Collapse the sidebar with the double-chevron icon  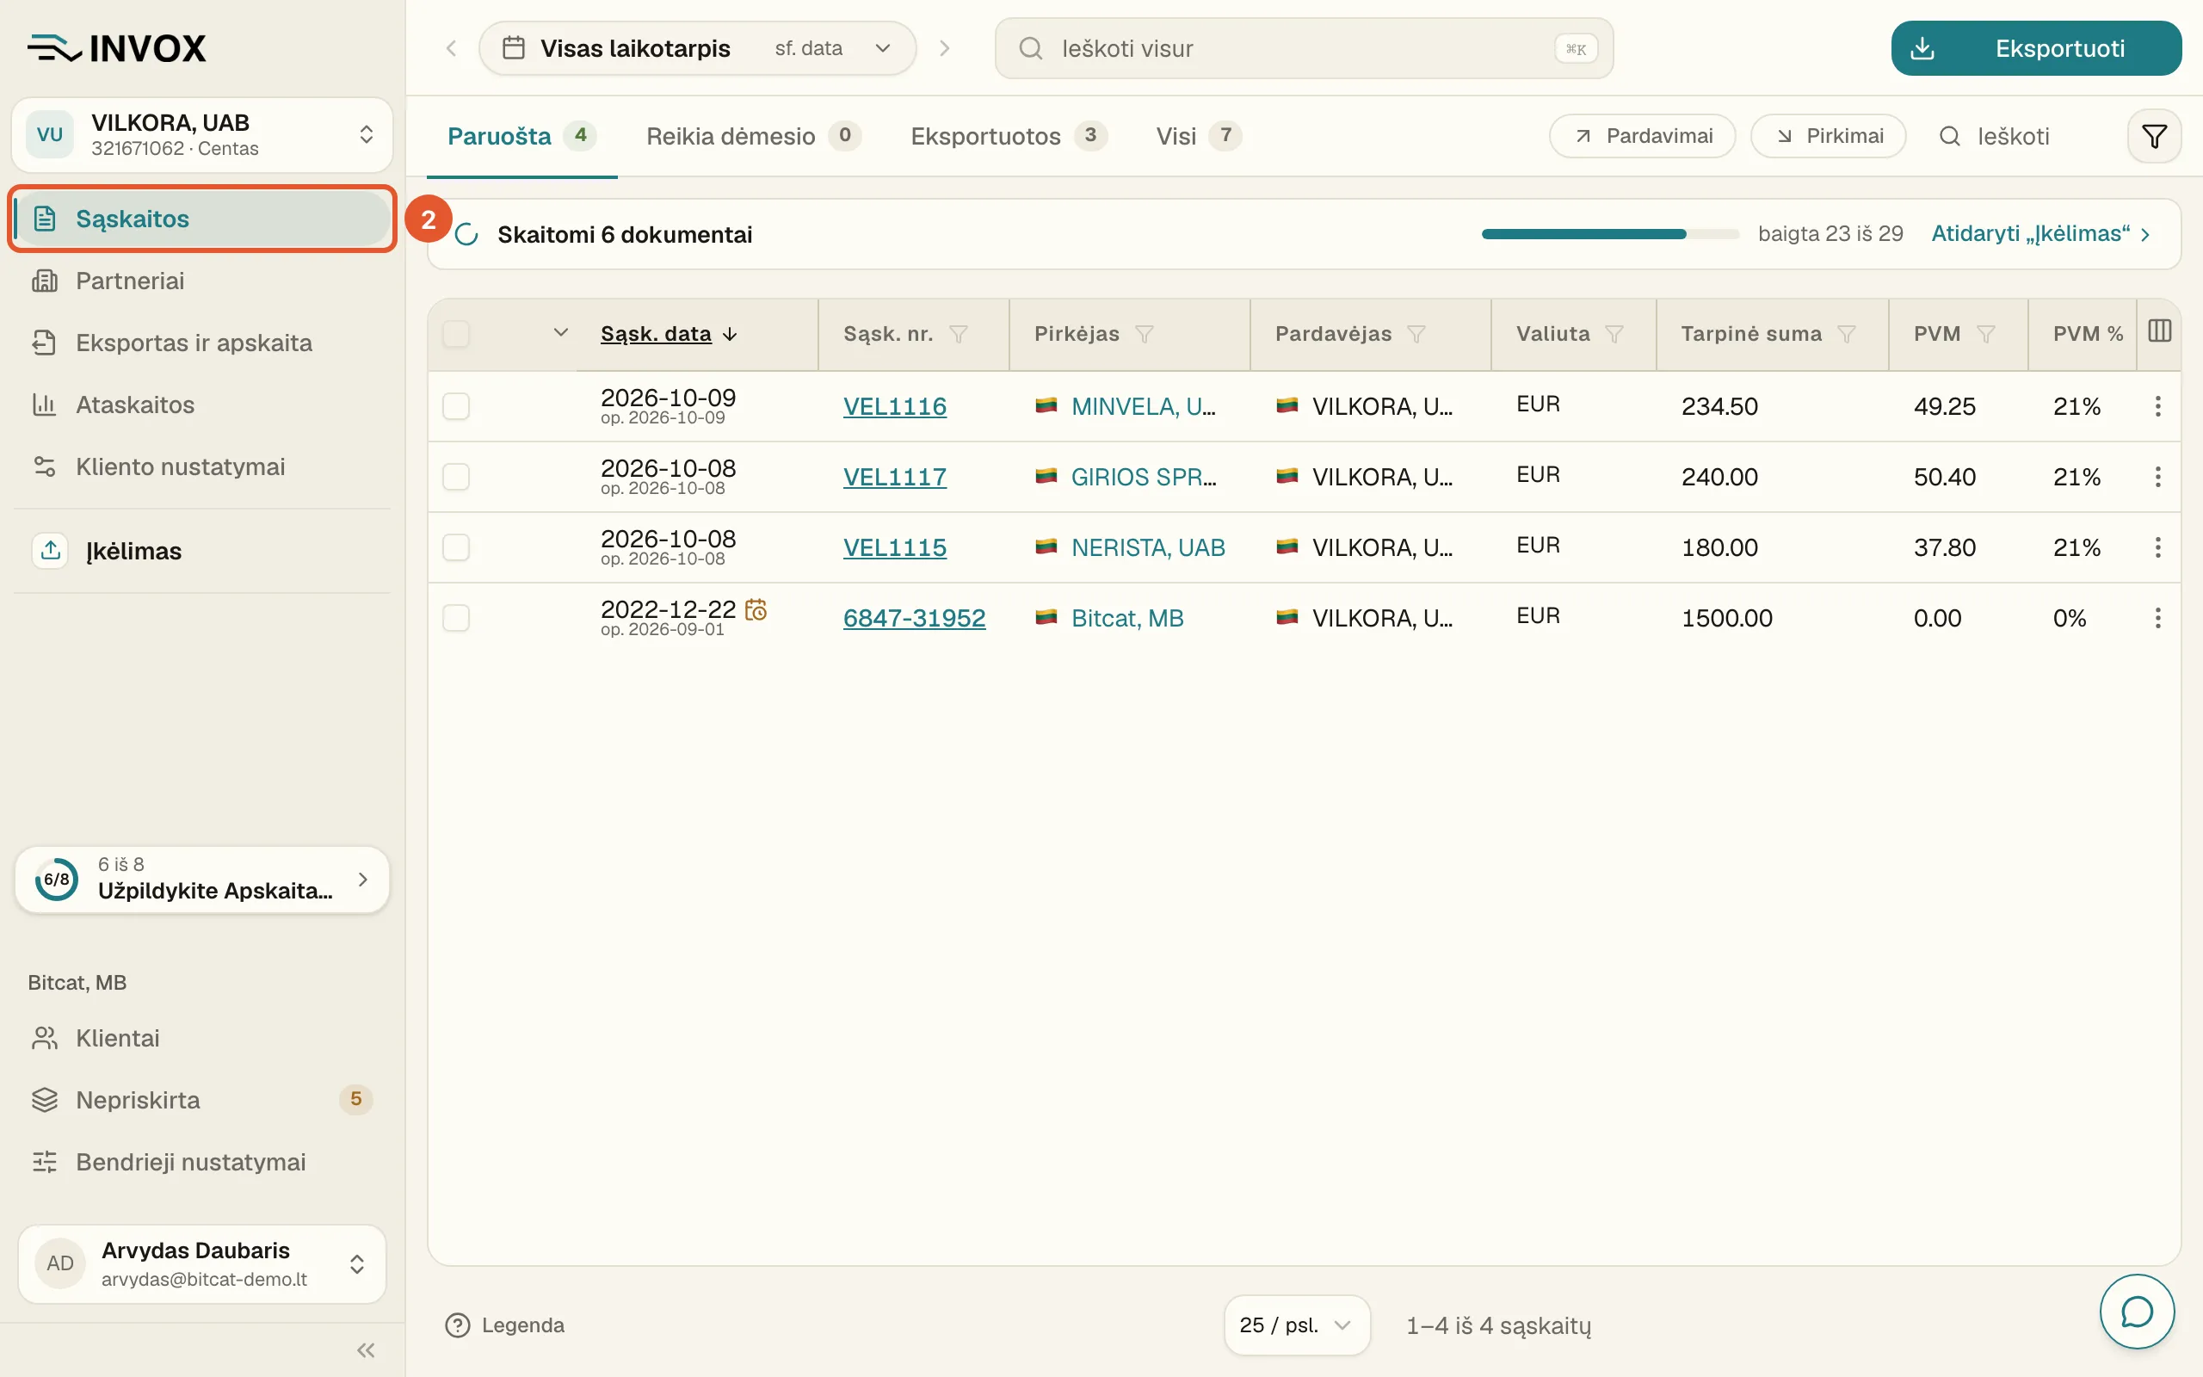pos(366,1349)
